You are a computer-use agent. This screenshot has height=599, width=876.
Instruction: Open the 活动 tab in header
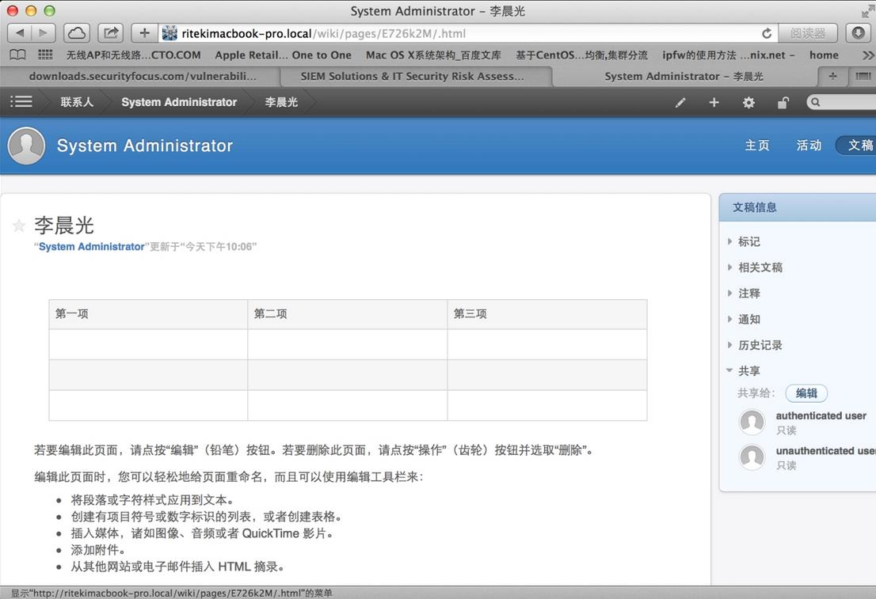coord(809,146)
